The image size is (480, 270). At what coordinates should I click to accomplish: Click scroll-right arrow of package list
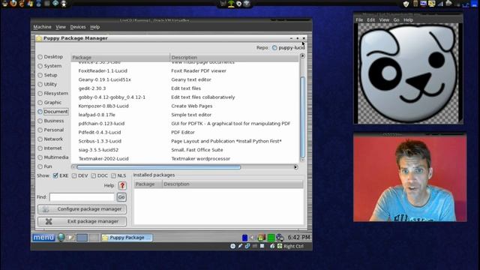tap(295, 167)
